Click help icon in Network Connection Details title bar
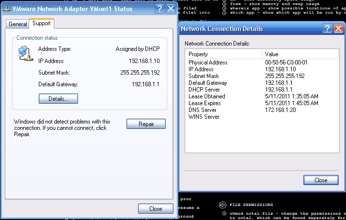This screenshot has width=346, height=220. tap(327, 29)
